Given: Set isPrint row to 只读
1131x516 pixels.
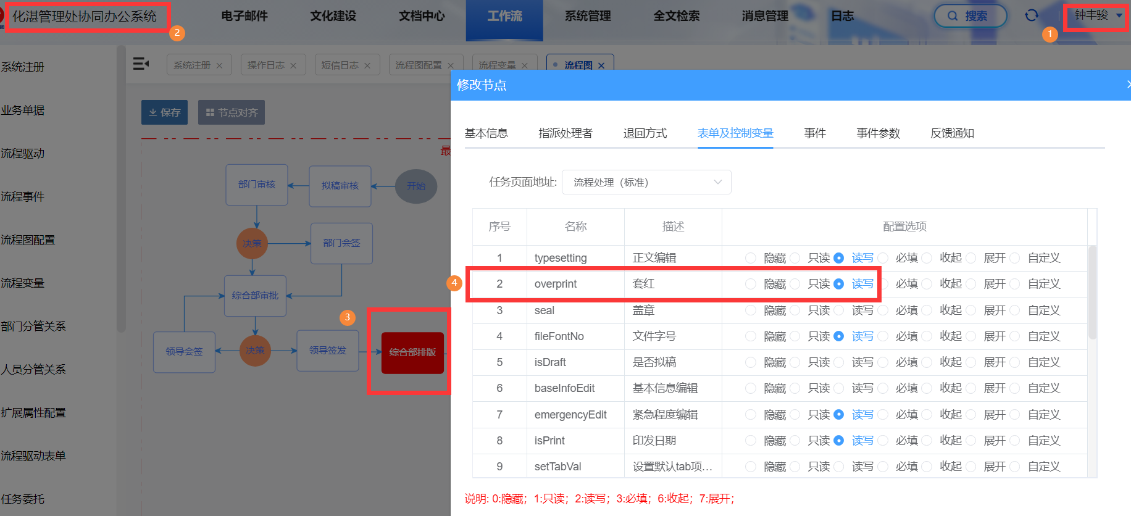Looking at the screenshot, I should [x=795, y=441].
